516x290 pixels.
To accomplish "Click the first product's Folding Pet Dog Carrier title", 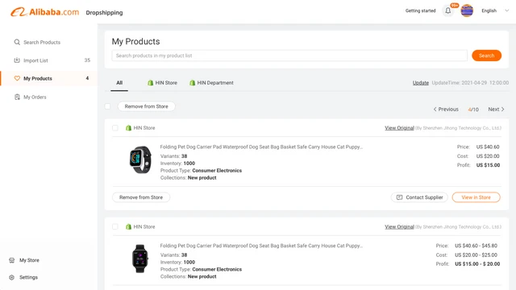I will tap(261, 147).
